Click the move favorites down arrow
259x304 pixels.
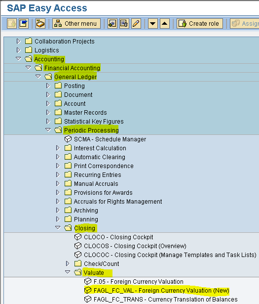tap(153, 24)
